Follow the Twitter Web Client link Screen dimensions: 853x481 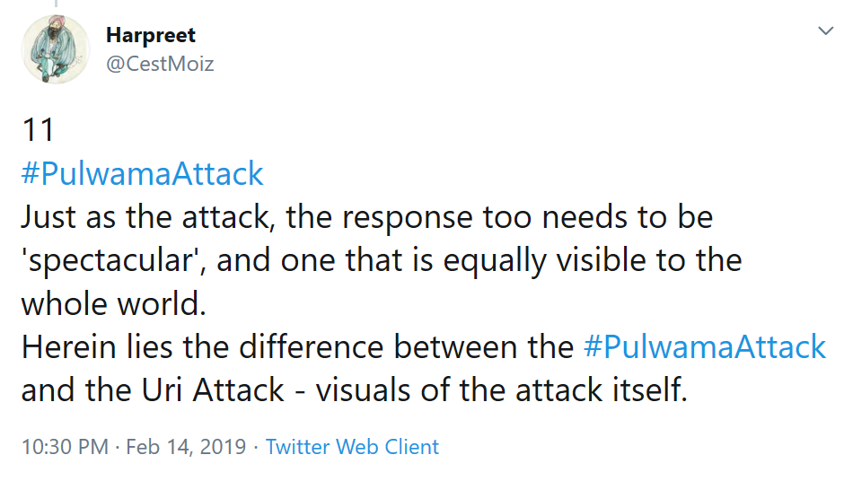pyautogui.click(x=352, y=446)
